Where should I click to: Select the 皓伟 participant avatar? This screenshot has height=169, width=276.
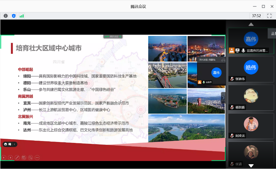pos(251,67)
